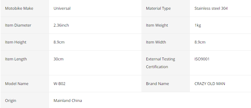Select the Universal value text
Viewport: 251px width, 108px height.
point(62,8)
